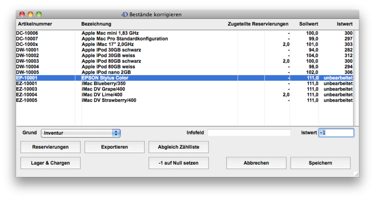Click the Exportieren button
375x199 pixels.
[114, 147]
